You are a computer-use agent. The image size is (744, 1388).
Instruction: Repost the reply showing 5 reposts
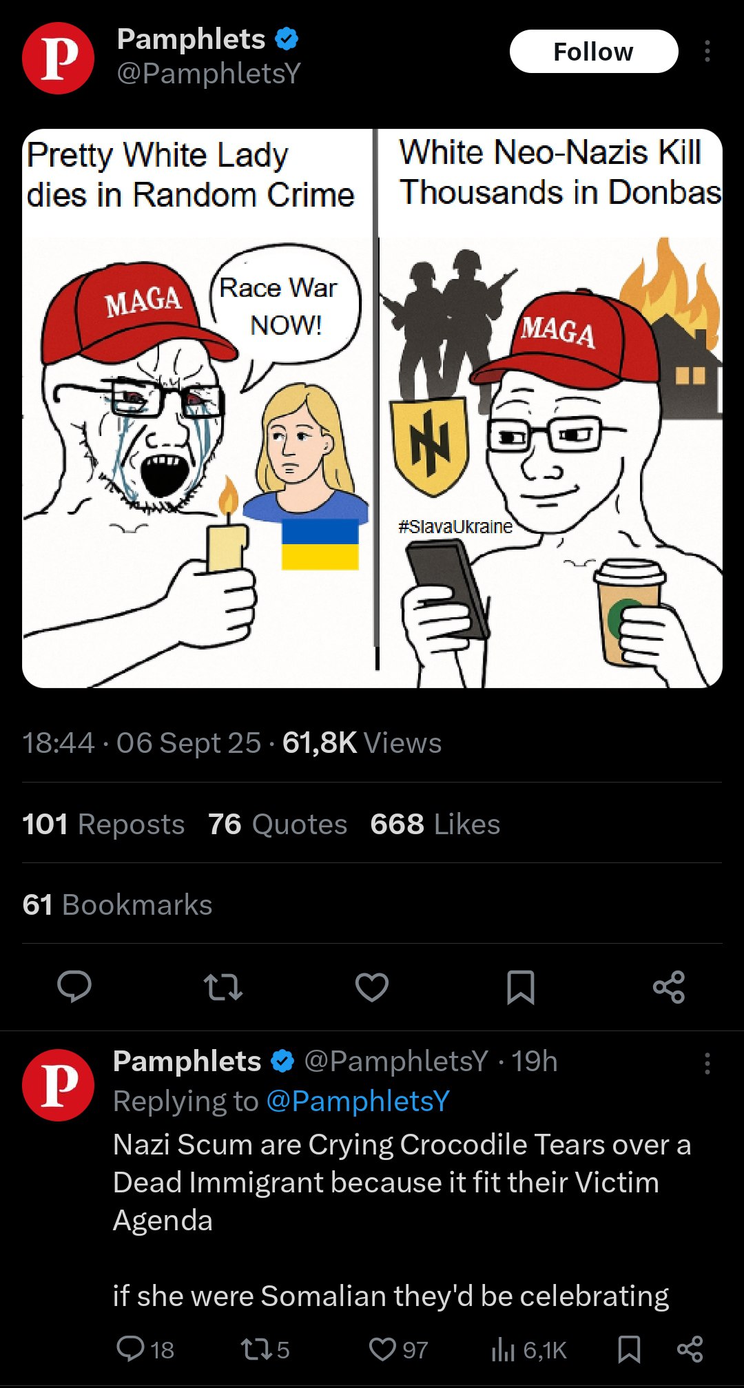point(265,1349)
